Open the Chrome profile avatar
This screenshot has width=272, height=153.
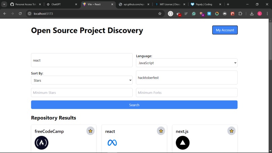click(260, 14)
